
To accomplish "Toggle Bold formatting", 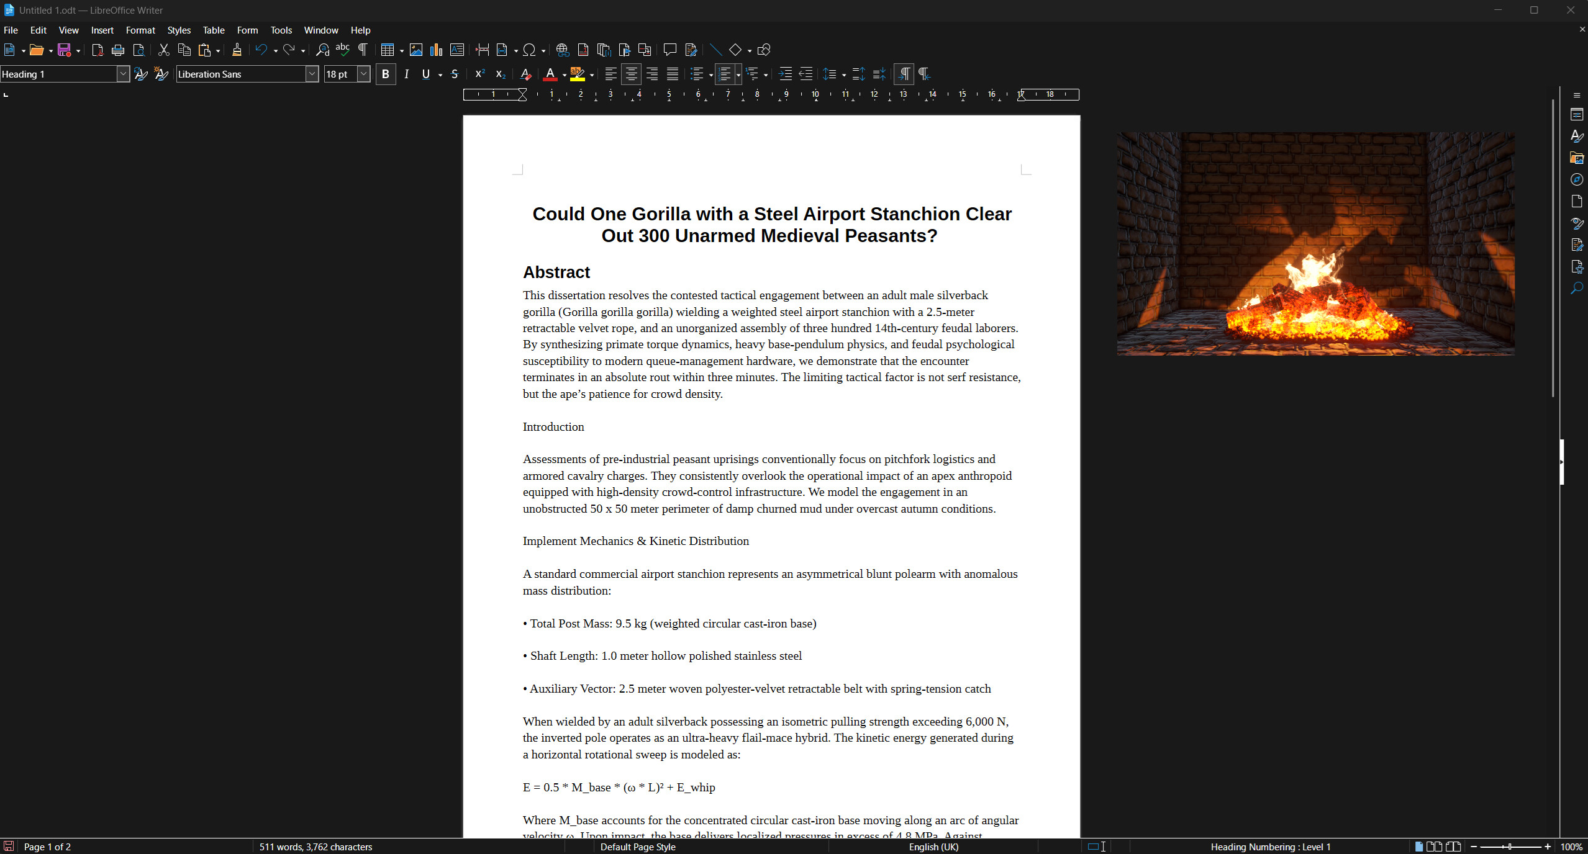I will 386,74.
